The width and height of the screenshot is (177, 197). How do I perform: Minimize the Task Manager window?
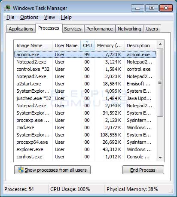pos(137,8)
